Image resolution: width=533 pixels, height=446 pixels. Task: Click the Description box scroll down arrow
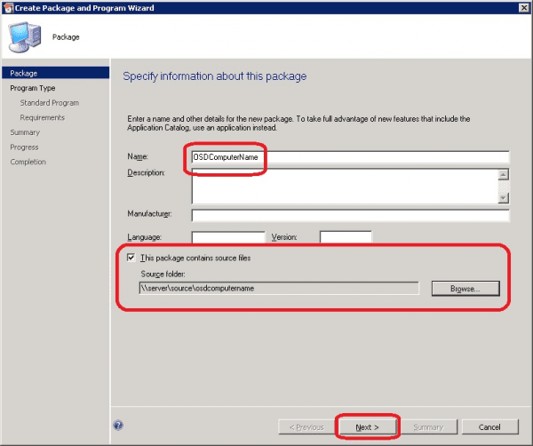click(503, 198)
